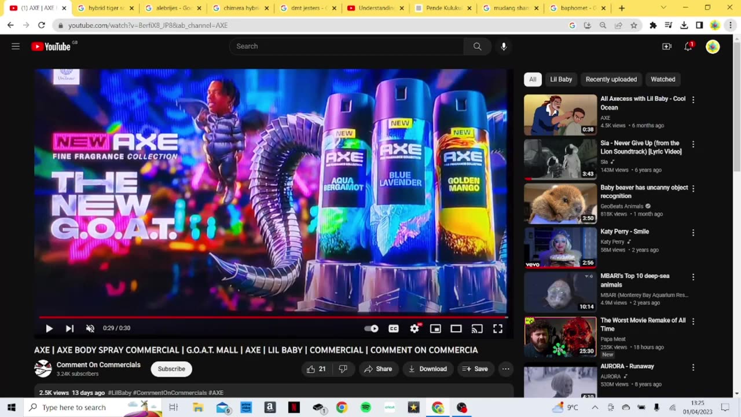Skip to the next video
741x417 pixels.
click(x=69, y=328)
